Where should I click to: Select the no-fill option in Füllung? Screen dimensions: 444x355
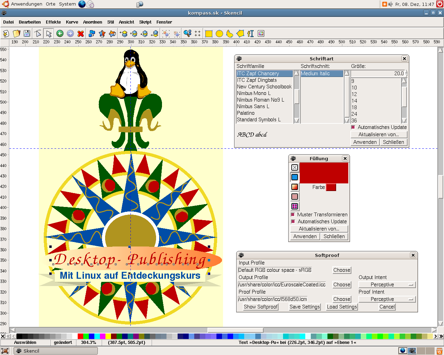click(x=294, y=167)
